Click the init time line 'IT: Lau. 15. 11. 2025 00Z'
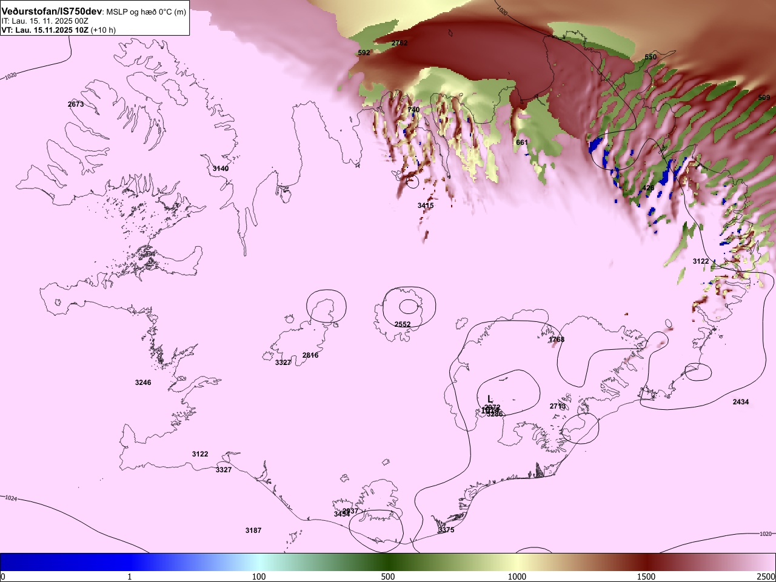 (45, 21)
